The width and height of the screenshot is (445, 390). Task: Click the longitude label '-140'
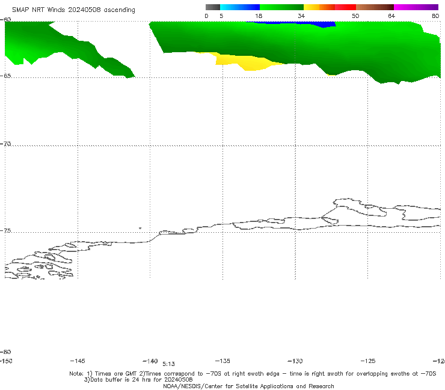click(150, 361)
